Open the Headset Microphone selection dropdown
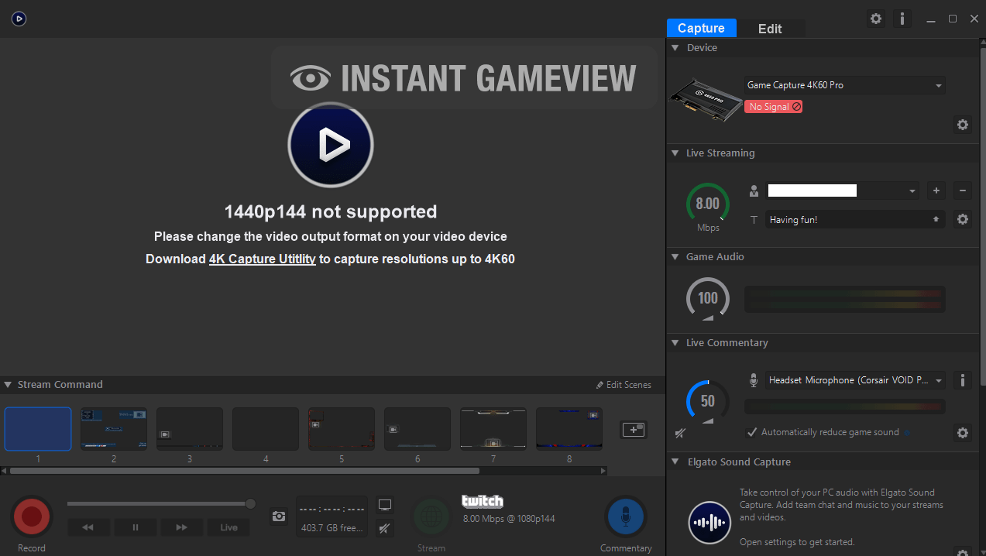 854,380
